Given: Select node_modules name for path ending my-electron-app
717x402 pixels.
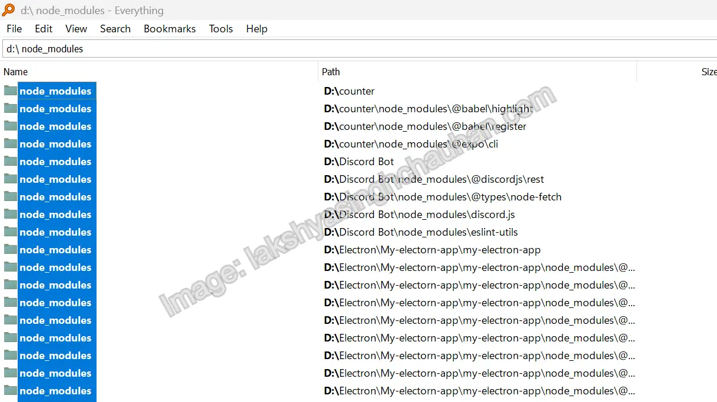Looking at the screenshot, I should 56,250.
